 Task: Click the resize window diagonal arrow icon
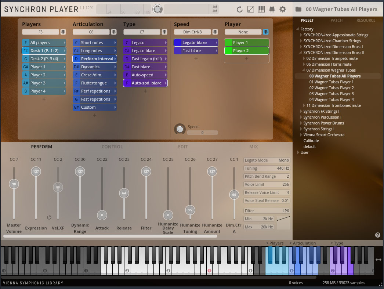(x=250, y=9)
